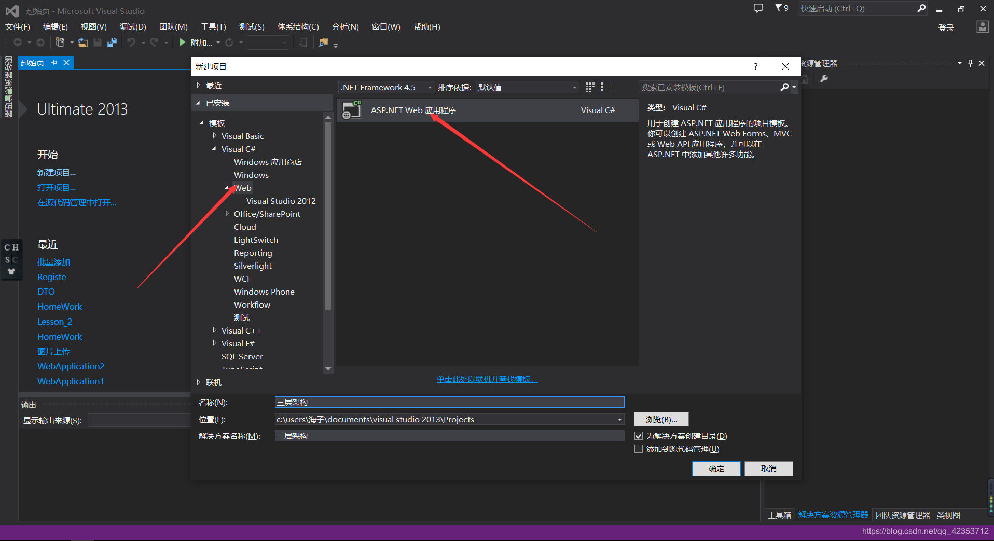Open the 体系结构(C) menu
Viewport: 994px width, 541px height.
298,26
